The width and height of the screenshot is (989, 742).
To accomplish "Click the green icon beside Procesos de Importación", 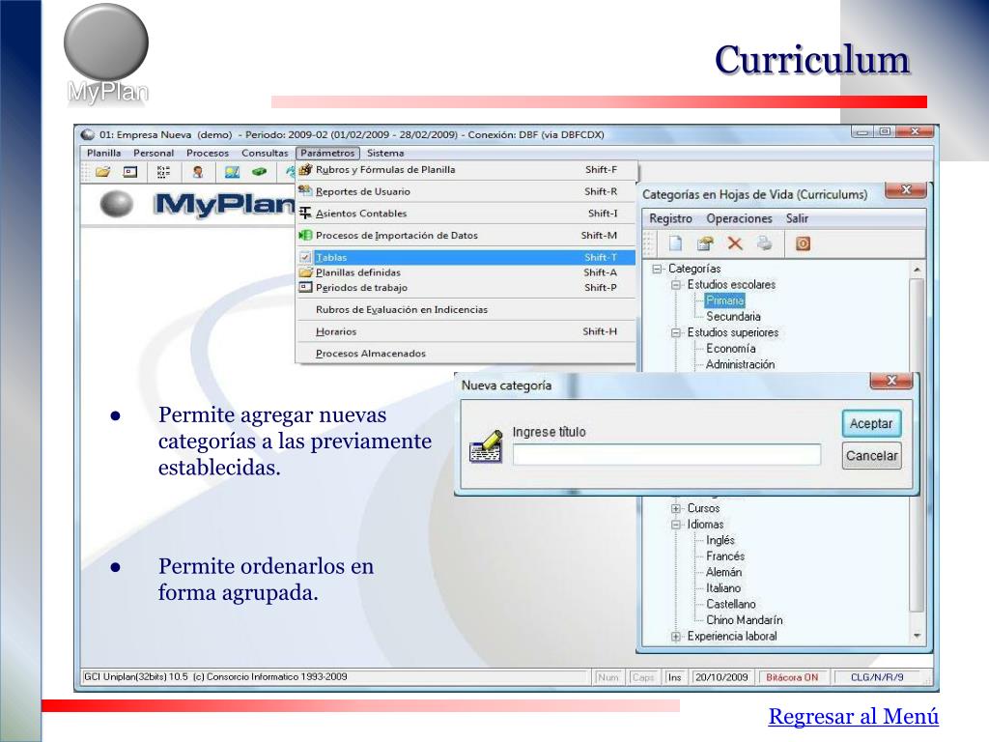I will pyautogui.click(x=306, y=235).
